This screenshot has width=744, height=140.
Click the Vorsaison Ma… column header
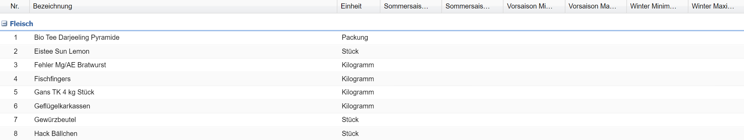(x=592, y=6)
